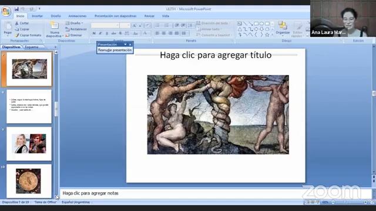Switch to the Insertar ribbon tab
The image size is (376, 211).
click(x=37, y=16)
